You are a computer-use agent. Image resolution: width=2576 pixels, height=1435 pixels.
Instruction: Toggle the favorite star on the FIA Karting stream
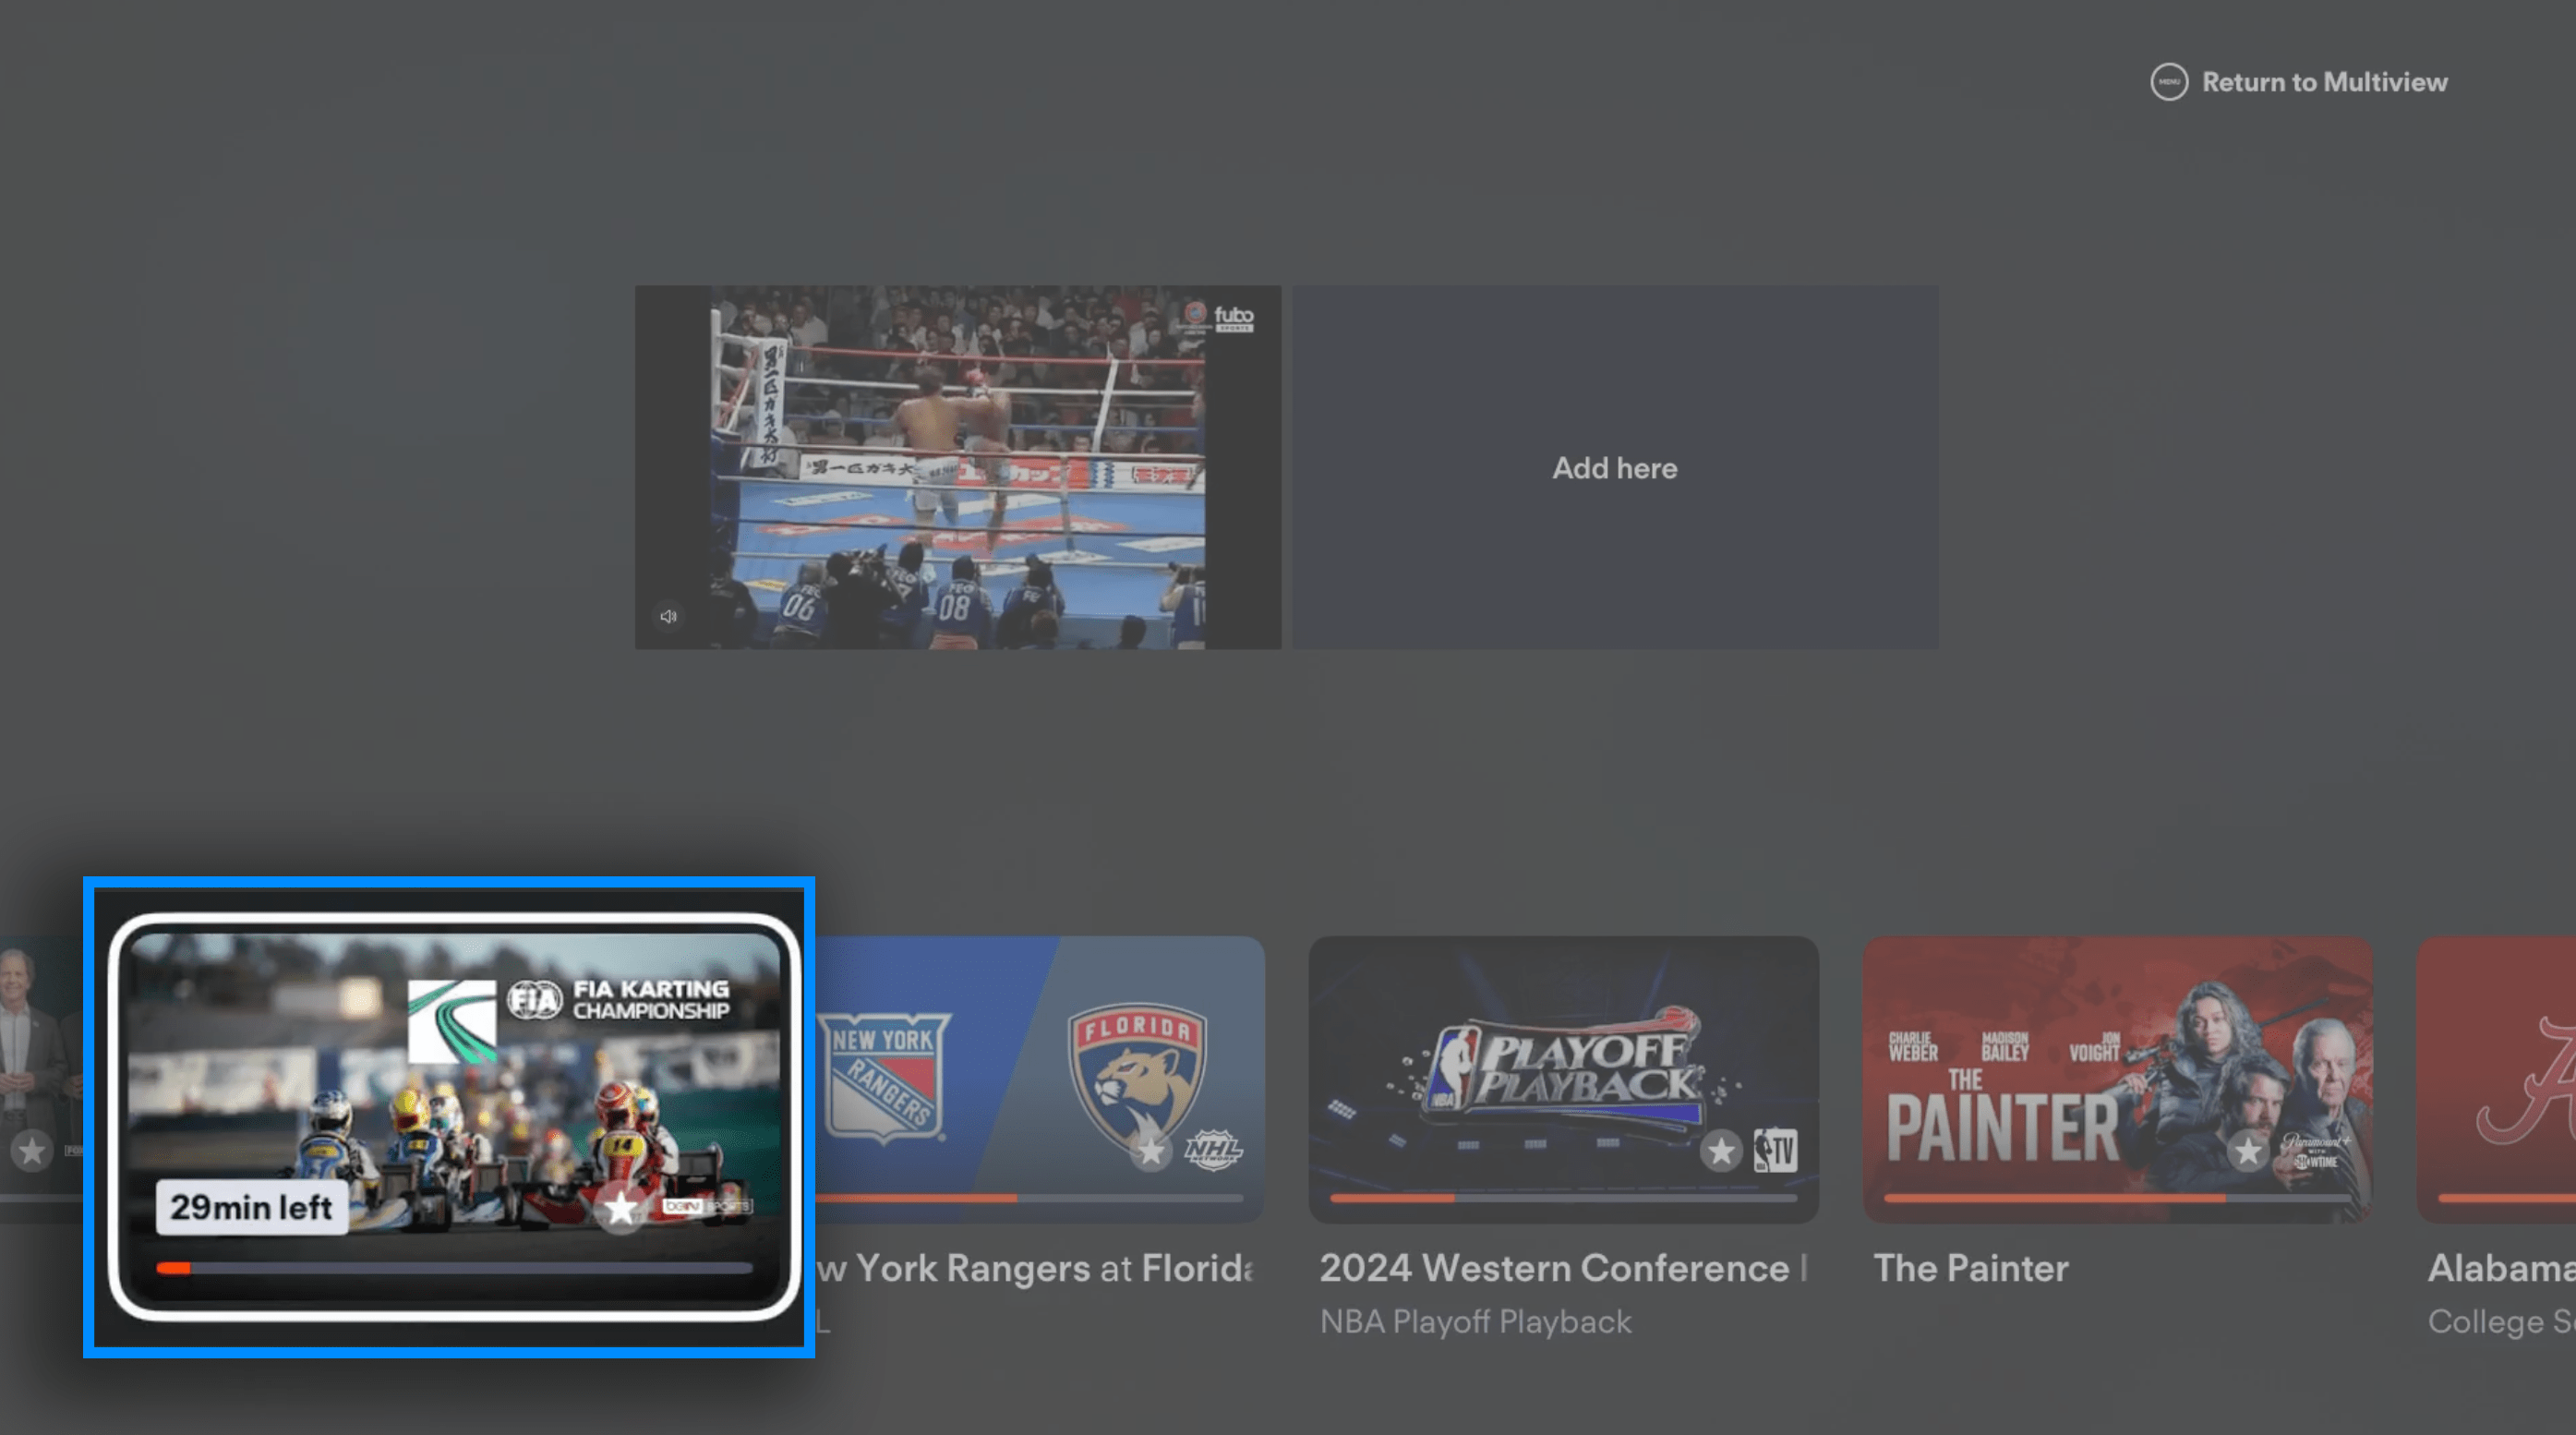620,1210
